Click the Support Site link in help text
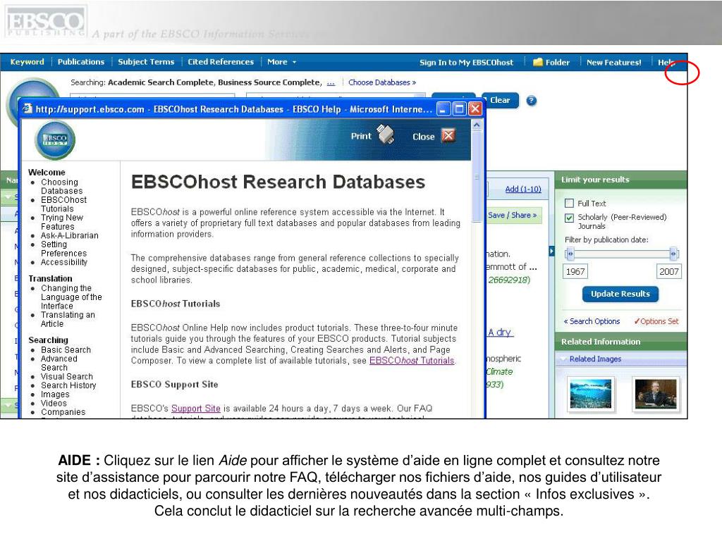 pos(196,409)
